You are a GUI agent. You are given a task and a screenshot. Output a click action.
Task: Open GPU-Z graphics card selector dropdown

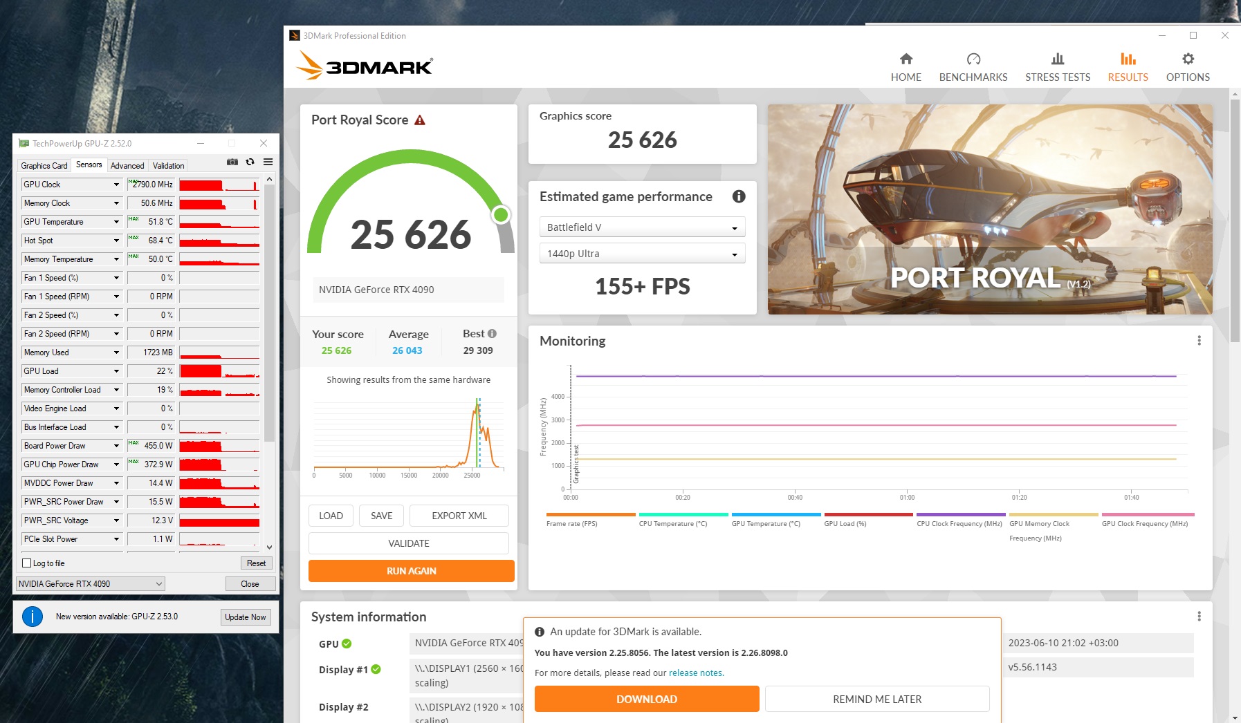tap(91, 584)
